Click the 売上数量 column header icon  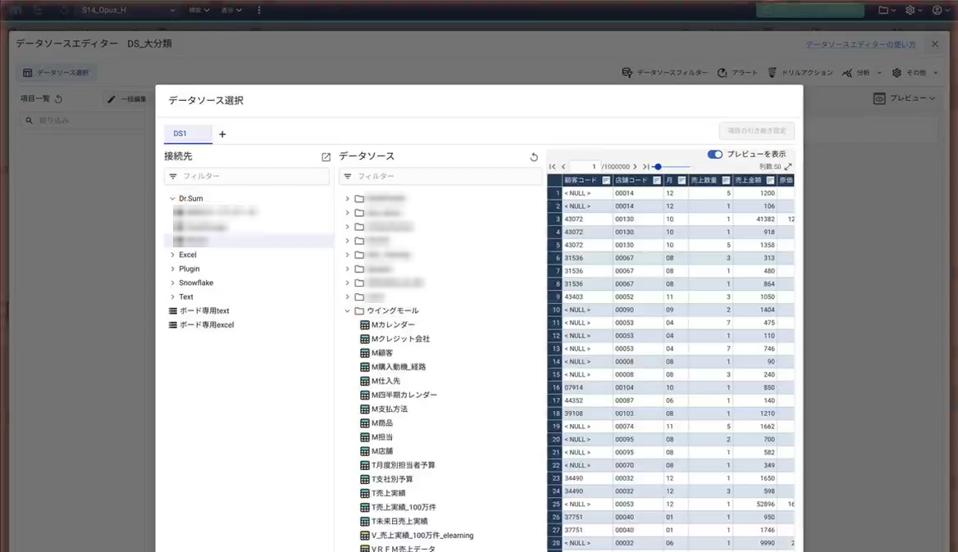click(726, 180)
